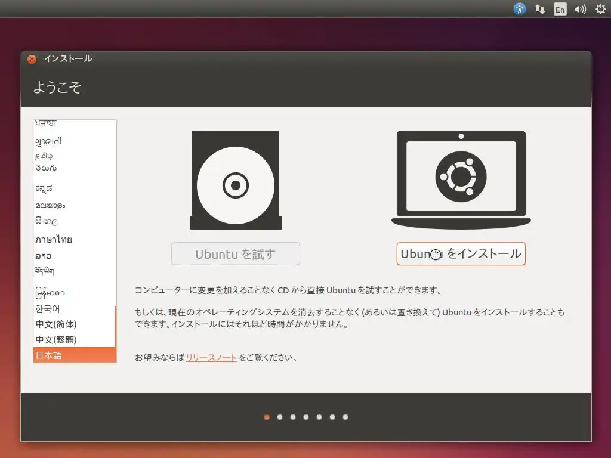The image size is (611, 458).
Task: Open the accessibility menu in the top panel
Action: point(520,8)
